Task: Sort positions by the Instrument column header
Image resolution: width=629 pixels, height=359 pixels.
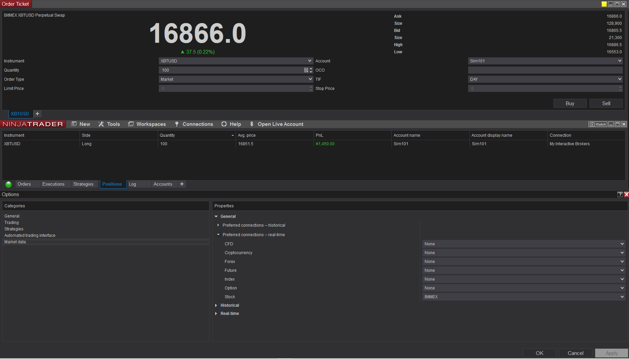Action: click(41, 135)
